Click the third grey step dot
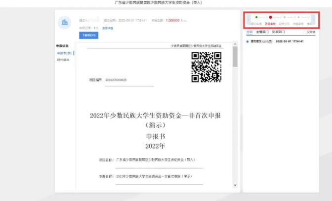 284,17
